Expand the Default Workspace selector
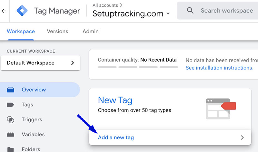The width and height of the screenshot is (258, 152). [41, 63]
